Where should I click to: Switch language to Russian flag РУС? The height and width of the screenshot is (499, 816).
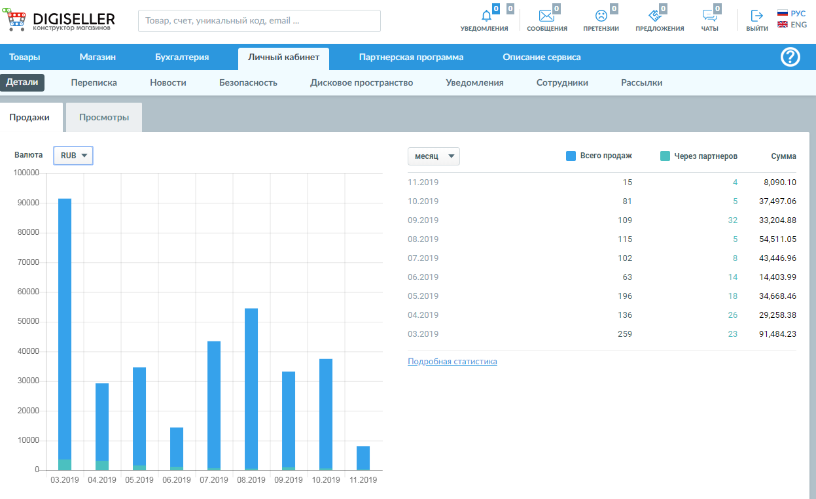(x=791, y=13)
